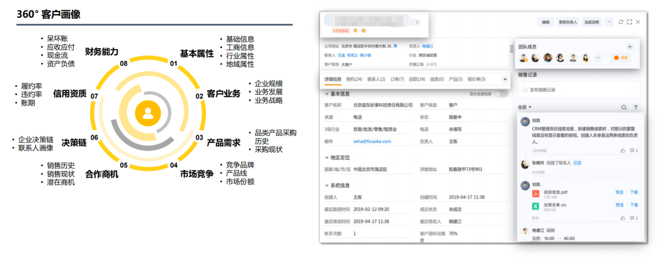Collapse the 地区定位 section
The image size is (658, 257).
coord(326,157)
